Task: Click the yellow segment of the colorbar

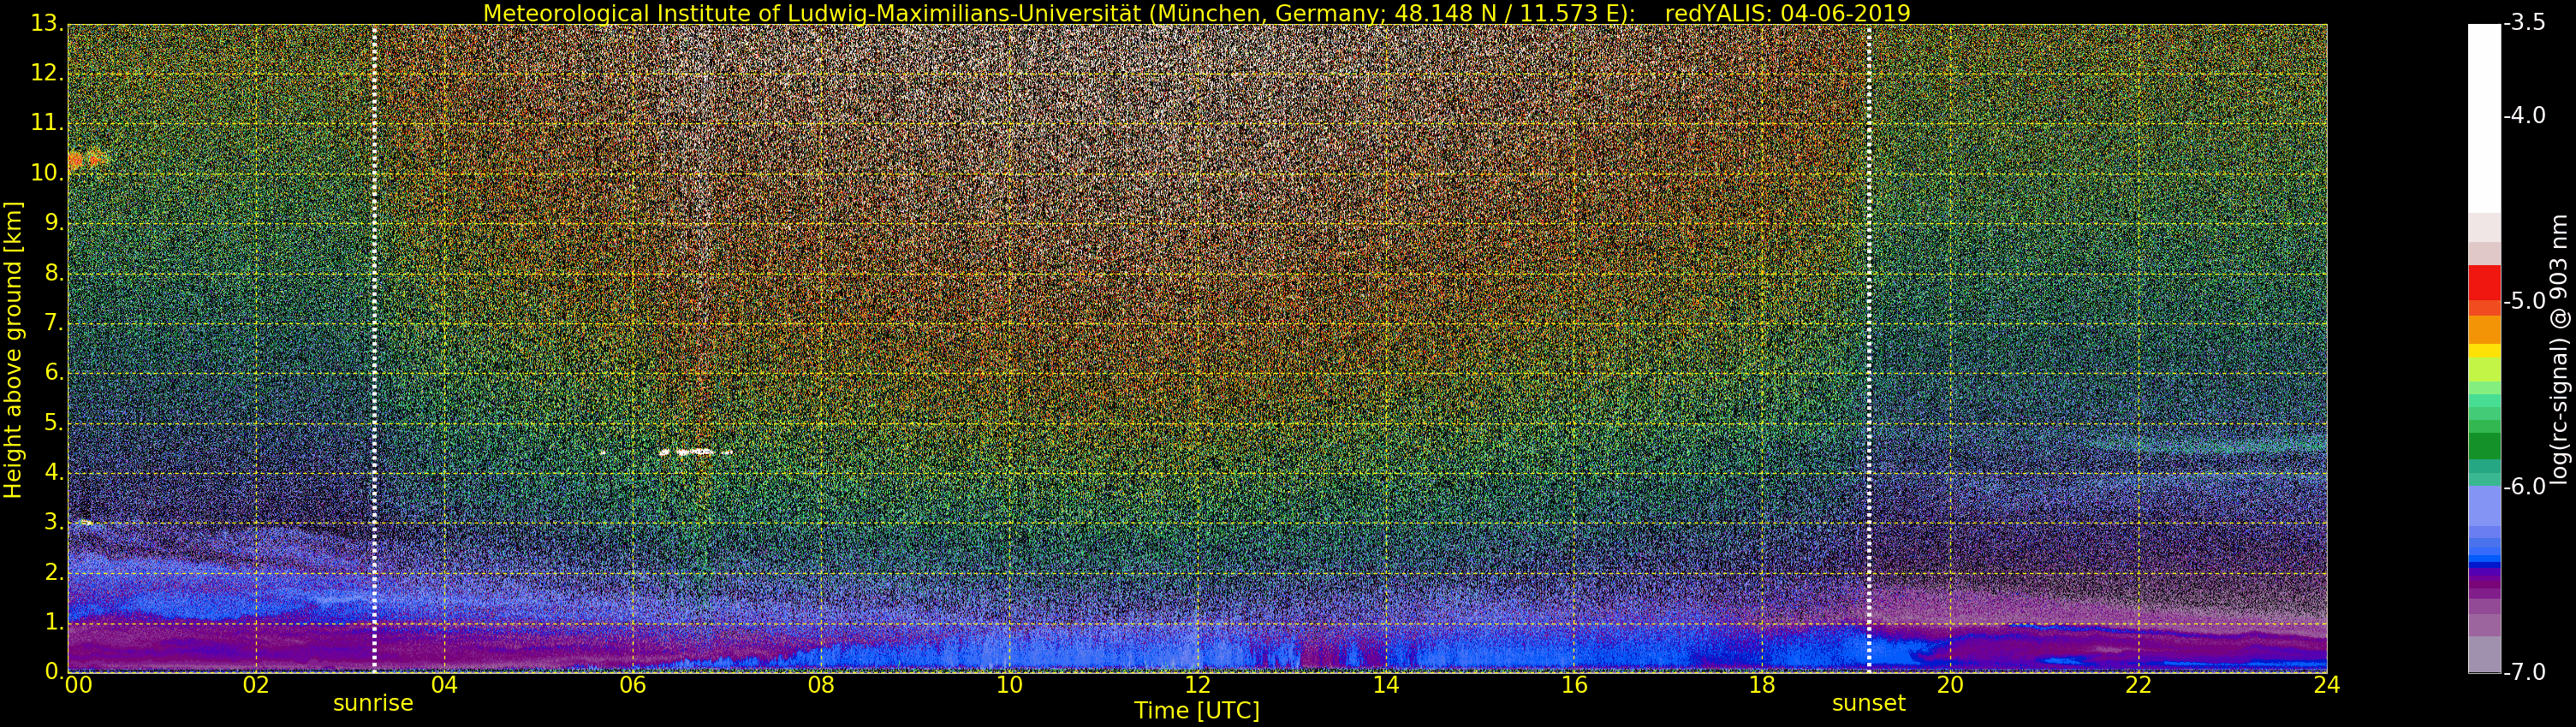Action: tap(2484, 352)
